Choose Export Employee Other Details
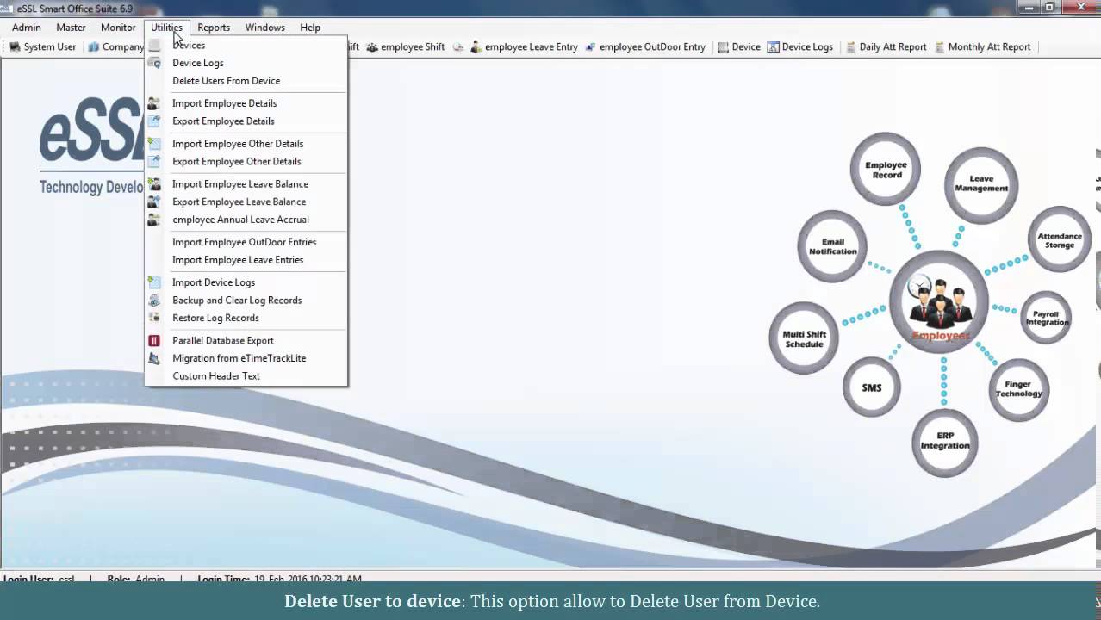 pos(246,162)
